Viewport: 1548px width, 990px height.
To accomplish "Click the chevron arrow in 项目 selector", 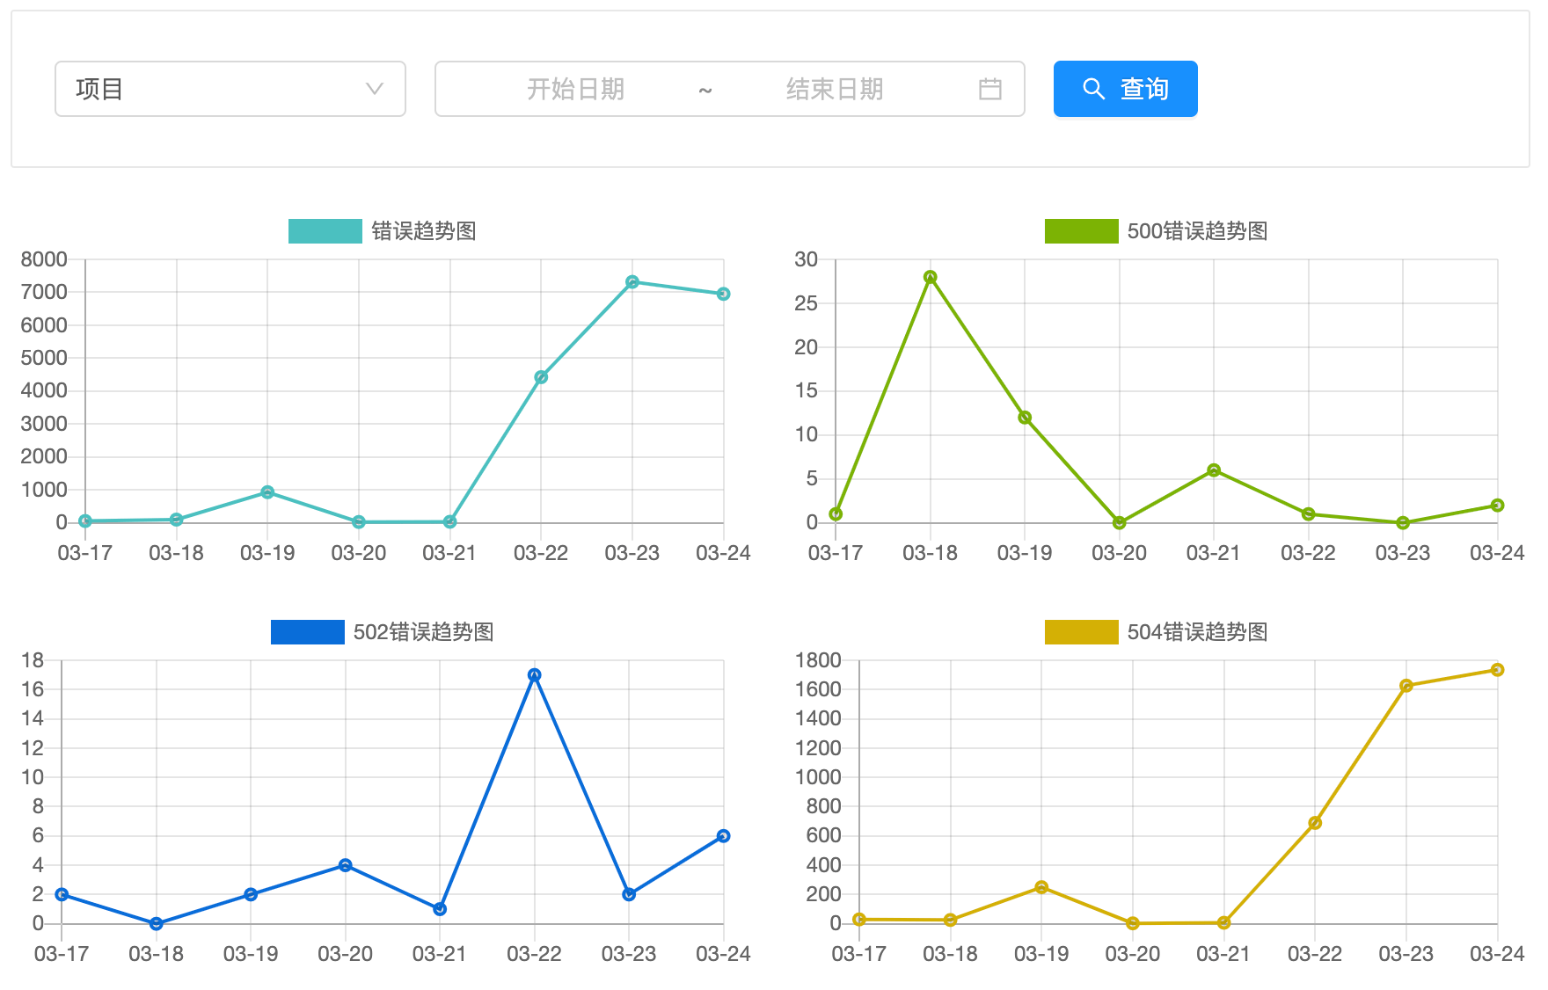I will 375,89.
